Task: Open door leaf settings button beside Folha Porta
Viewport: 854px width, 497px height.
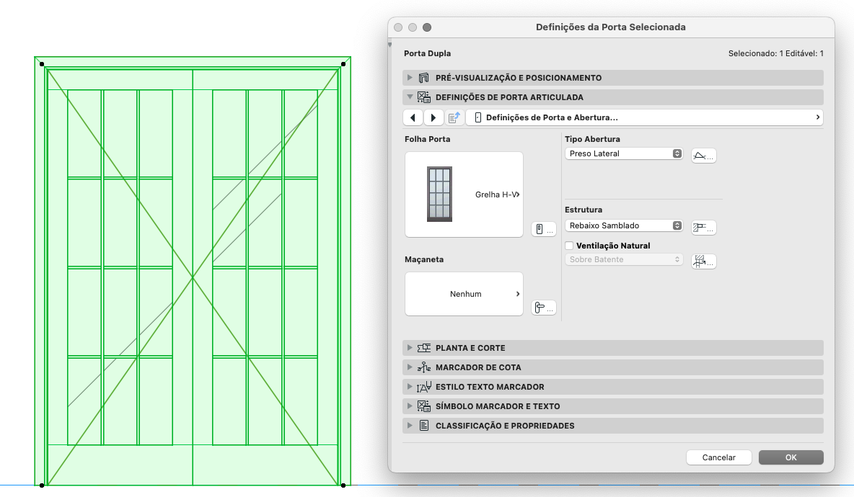Action: pyautogui.click(x=544, y=229)
